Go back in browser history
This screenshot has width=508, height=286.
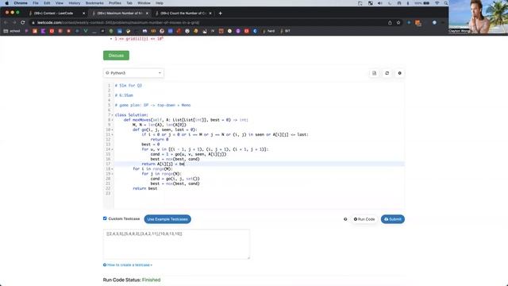pos(6,23)
